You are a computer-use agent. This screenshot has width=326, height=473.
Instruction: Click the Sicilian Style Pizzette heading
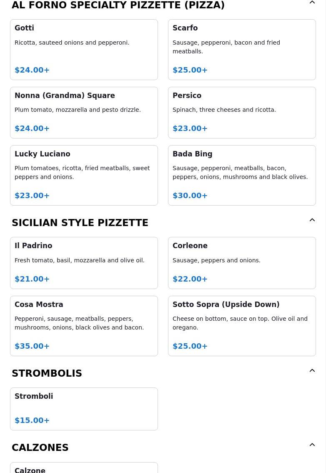[80, 223]
